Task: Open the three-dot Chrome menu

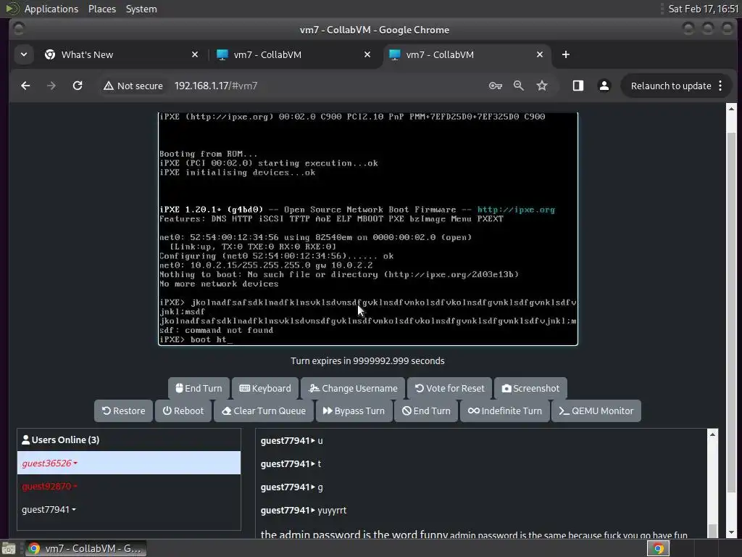Action: 721,86
